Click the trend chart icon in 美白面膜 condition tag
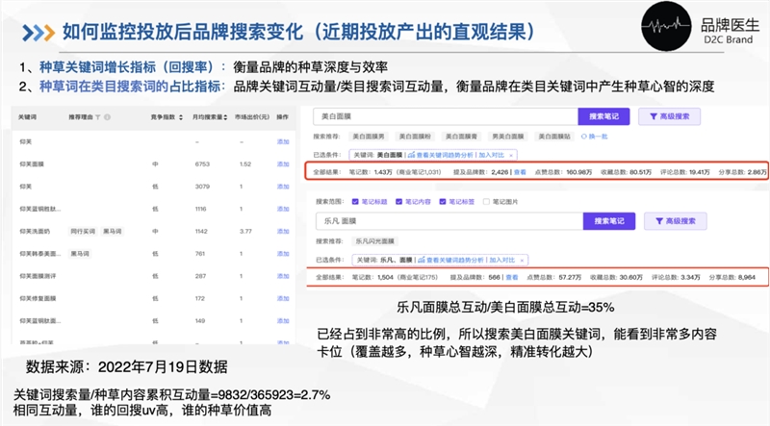The width and height of the screenshot is (770, 426). (x=412, y=155)
